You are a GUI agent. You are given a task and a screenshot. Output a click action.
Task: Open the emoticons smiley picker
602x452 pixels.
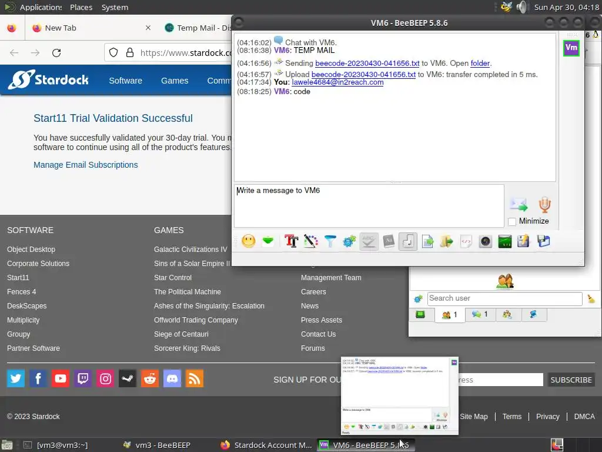point(249,241)
